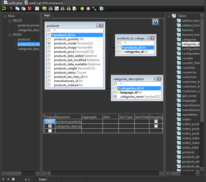
Task: Collapse the FROM tree node
Action: tap(10, 35)
